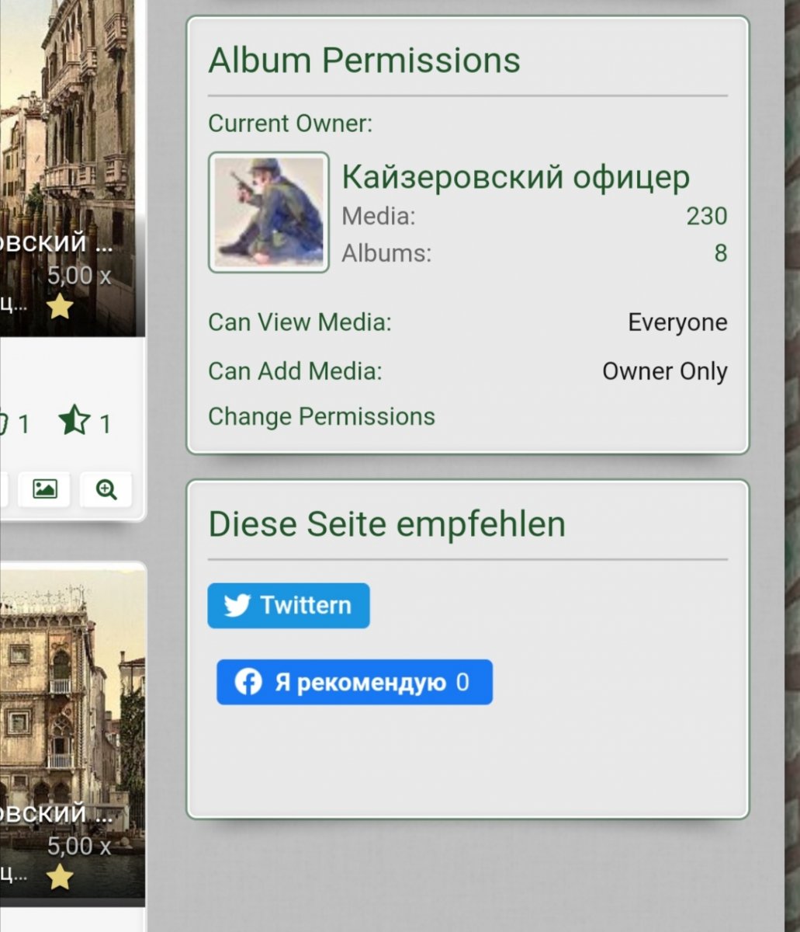Click the Owner Only value for Can Add Media
This screenshot has width=800, height=932.
tap(665, 371)
